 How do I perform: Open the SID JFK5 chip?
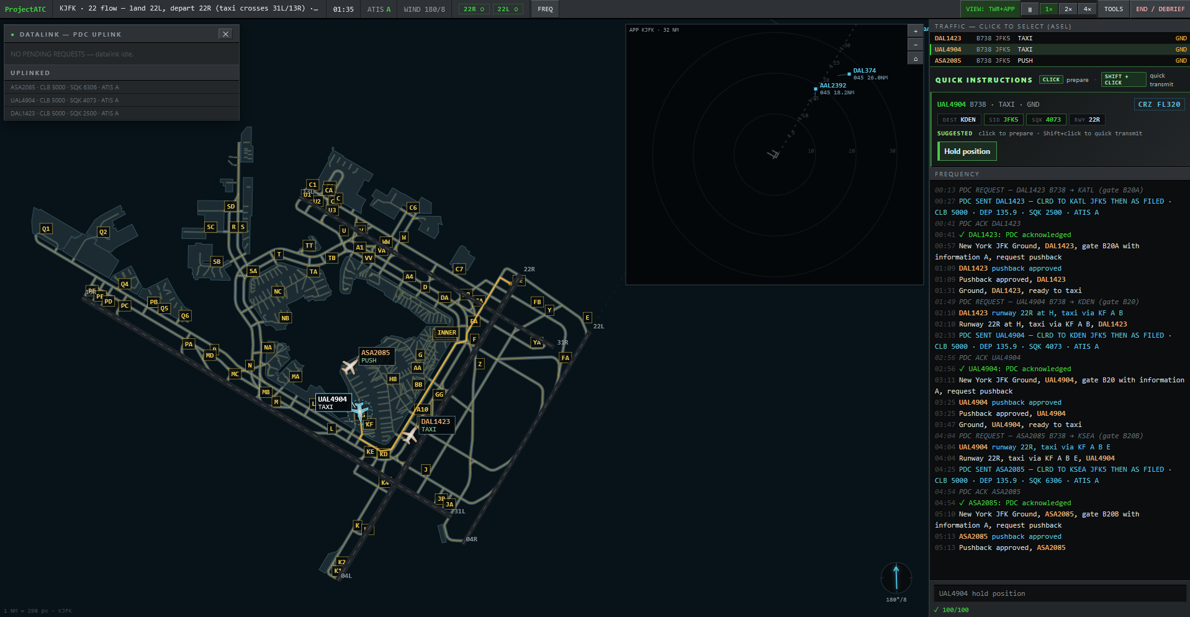point(1003,120)
